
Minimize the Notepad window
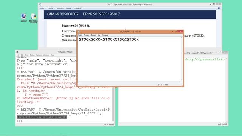click(172, 32)
